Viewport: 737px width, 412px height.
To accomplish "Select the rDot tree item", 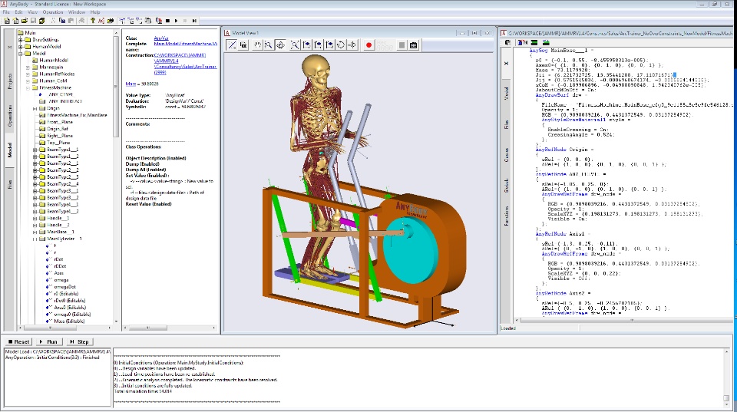I will click(59, 260).
